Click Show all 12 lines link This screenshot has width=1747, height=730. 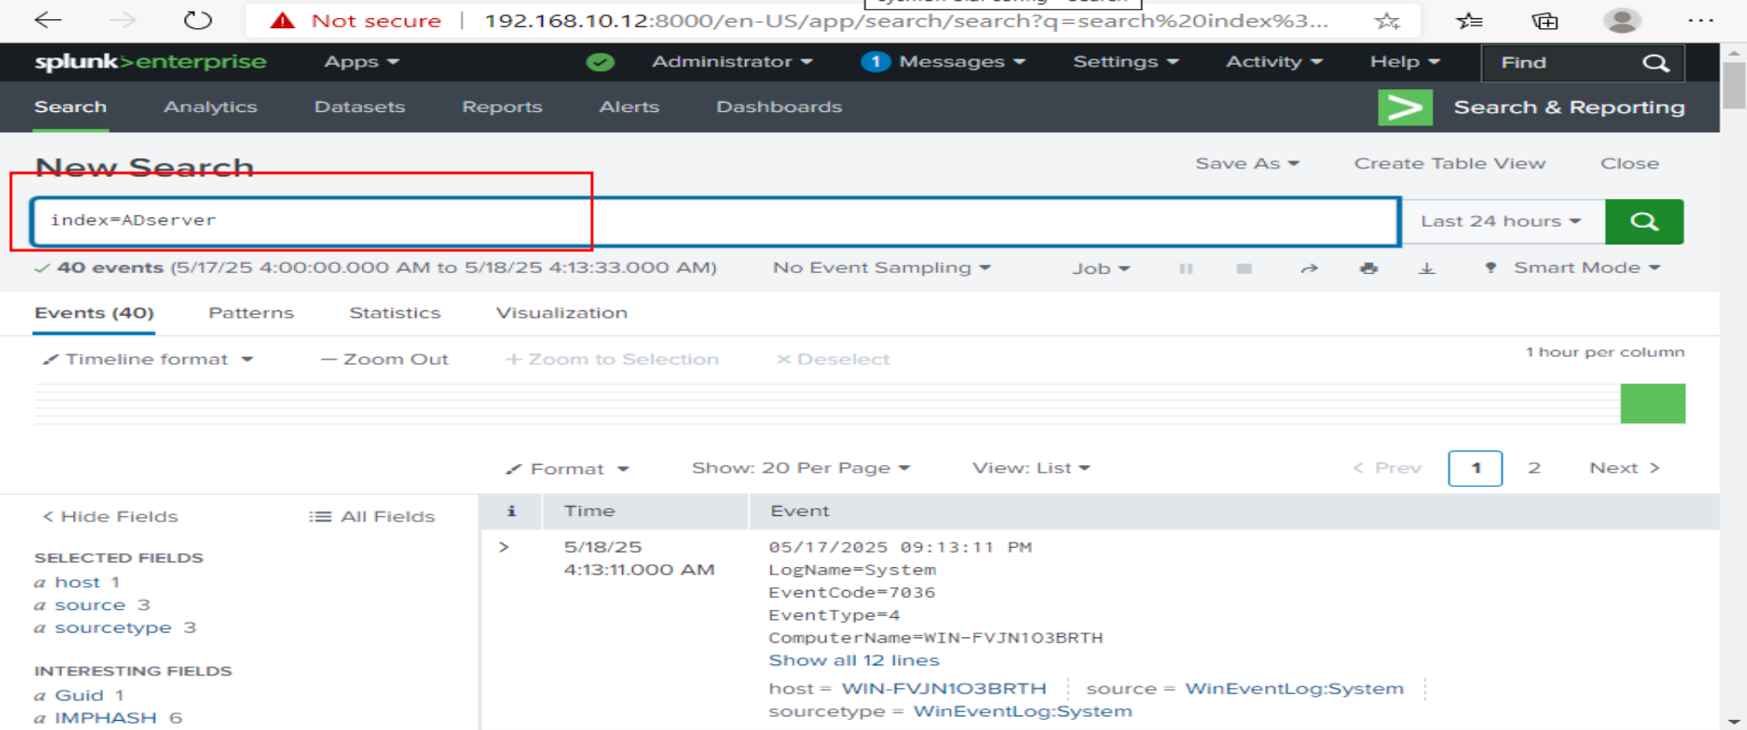[x=853, y=661]
